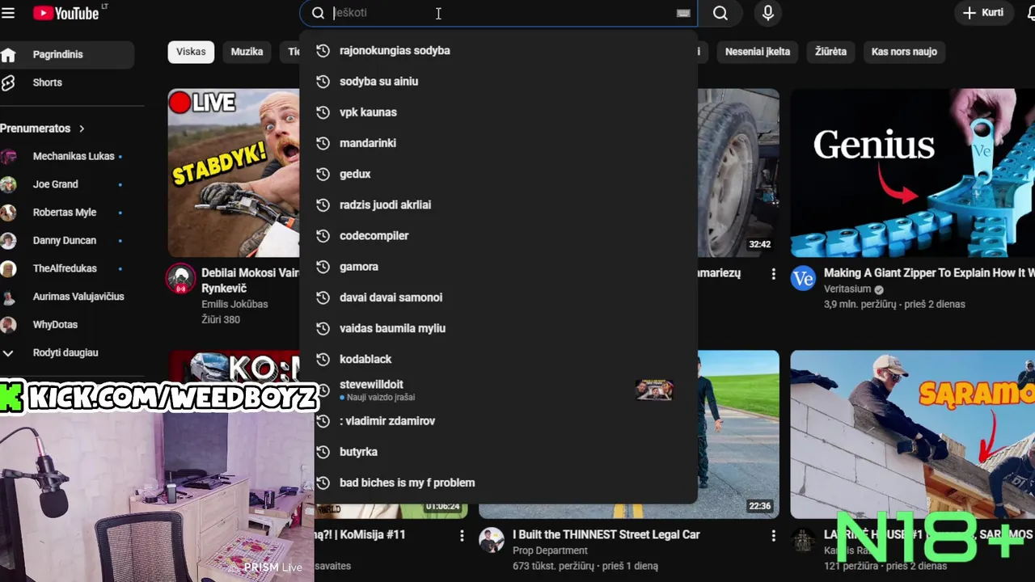Open Veritasium channel avatar
Image resolution: width=1035 pixels, height=582 pixels.
click(803, 279)
